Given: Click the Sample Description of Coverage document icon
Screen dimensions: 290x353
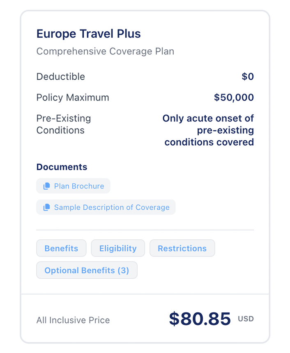Looking at the screenshot, I should [47, 207].
